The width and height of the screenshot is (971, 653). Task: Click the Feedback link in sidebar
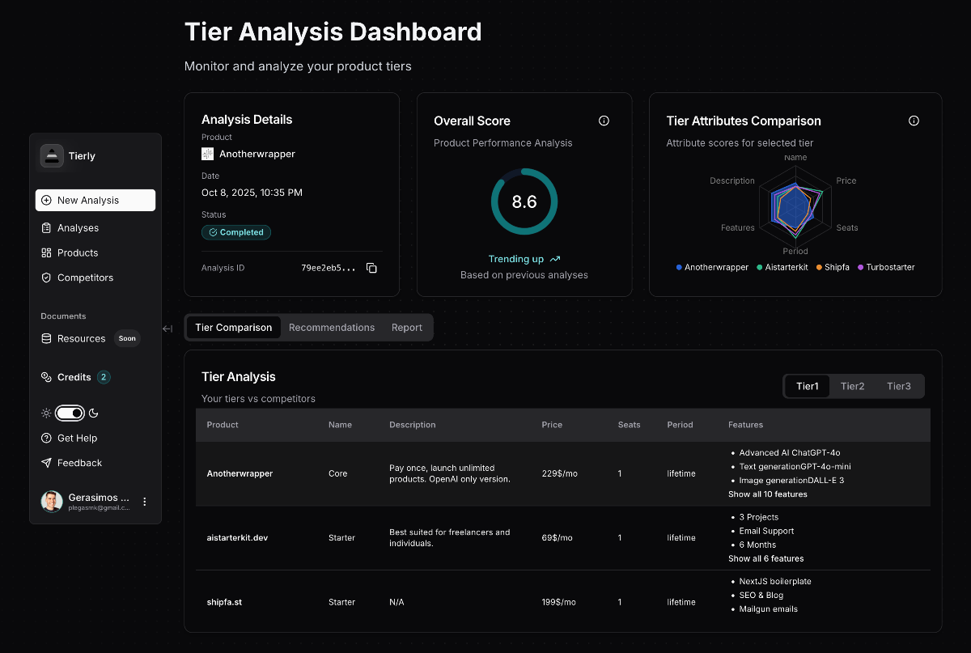(x=78, y=463)
